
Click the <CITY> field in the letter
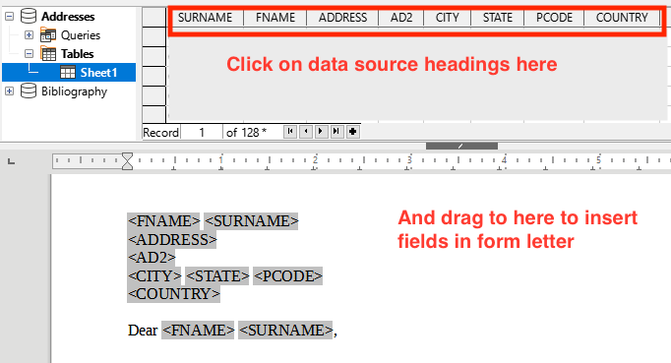point(154,275)
